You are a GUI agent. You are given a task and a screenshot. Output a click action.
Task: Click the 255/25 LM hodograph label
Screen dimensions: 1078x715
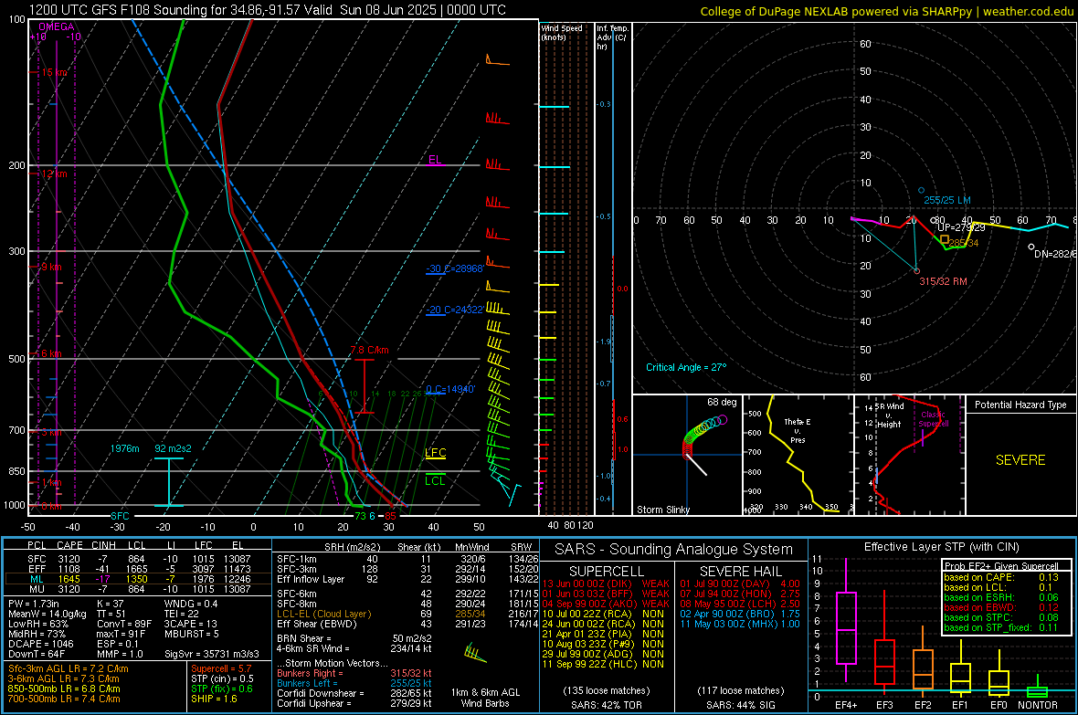tap(947, 200)
